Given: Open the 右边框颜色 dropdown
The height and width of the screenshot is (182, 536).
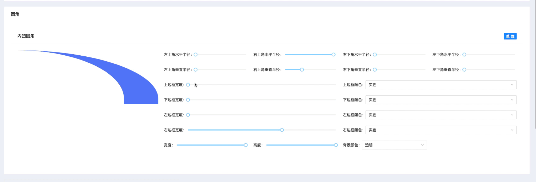Looking at the screenshot, I should (441, 130).
